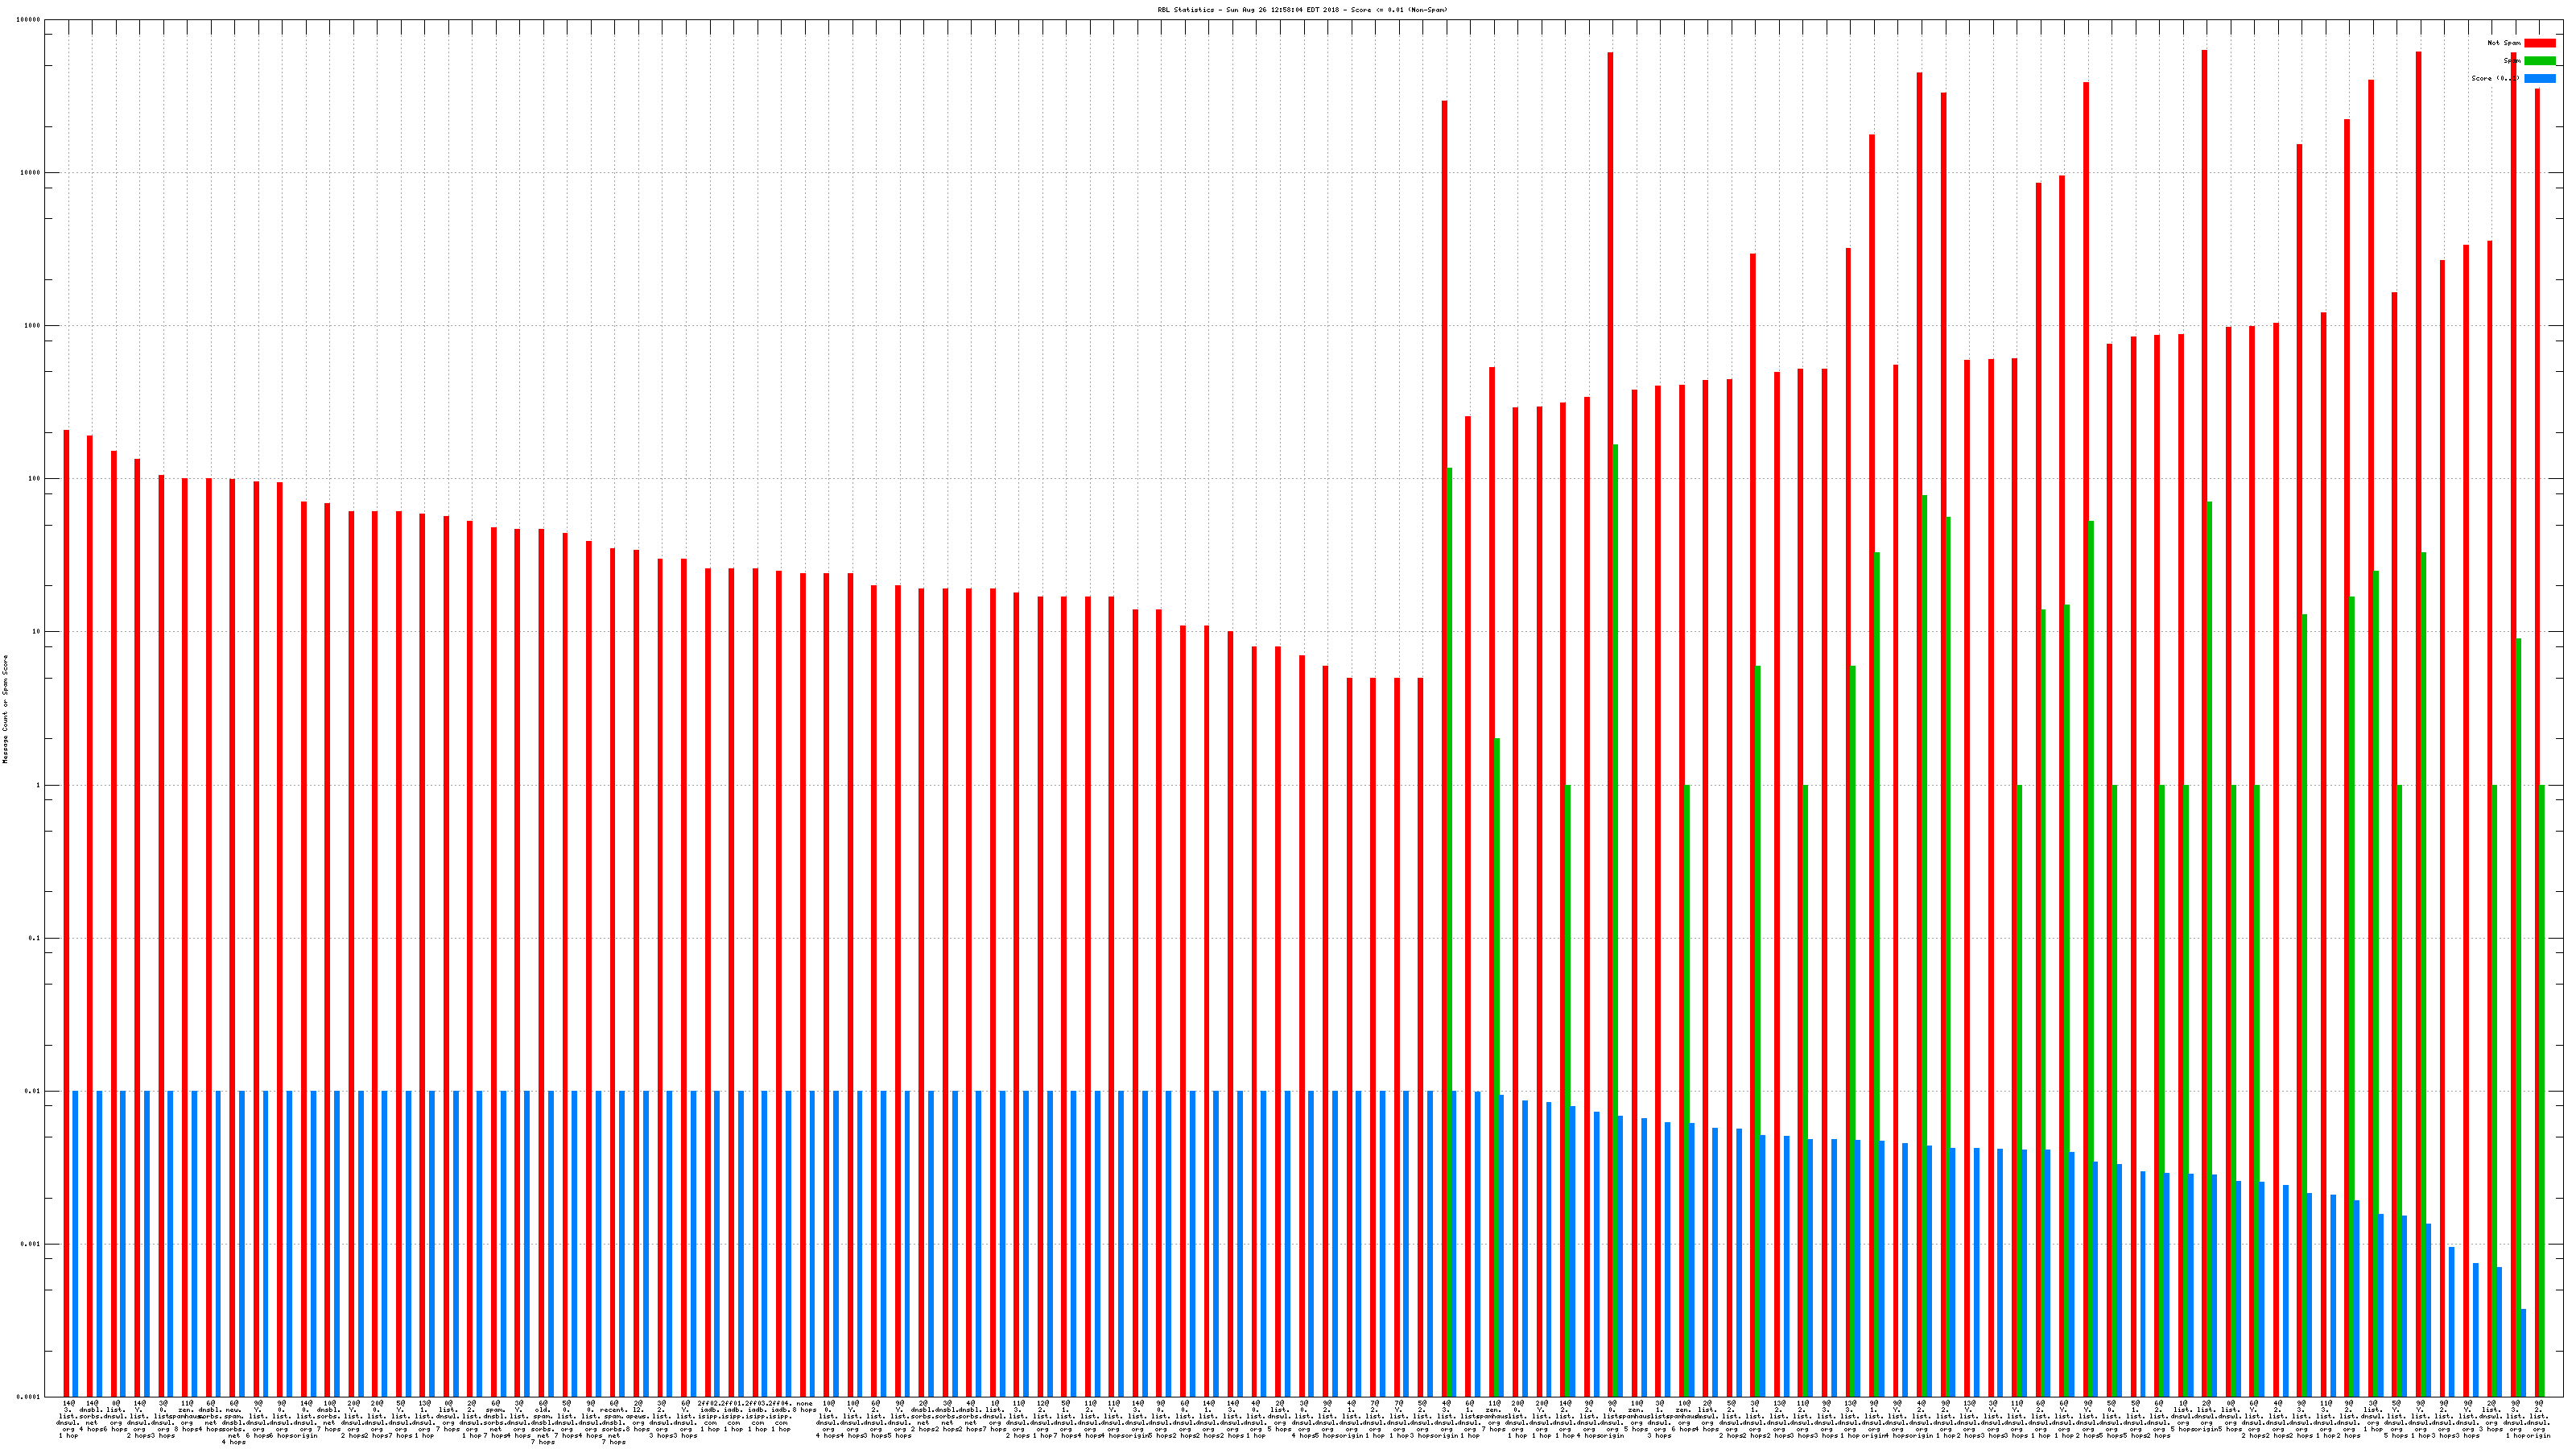Screen dimensions: 2576x1449
Task: Click the first blue score bar at left
Action: coord(75,1244)
